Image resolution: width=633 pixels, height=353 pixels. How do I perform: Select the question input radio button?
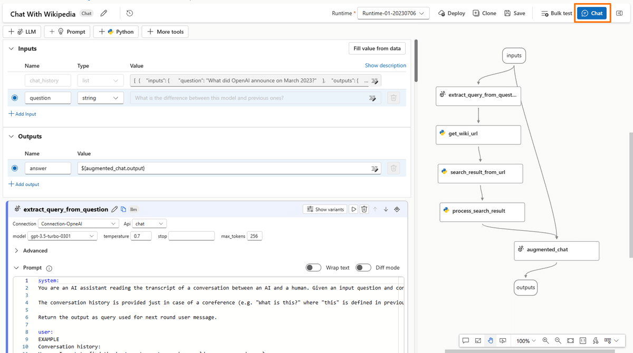coord(14,97)
